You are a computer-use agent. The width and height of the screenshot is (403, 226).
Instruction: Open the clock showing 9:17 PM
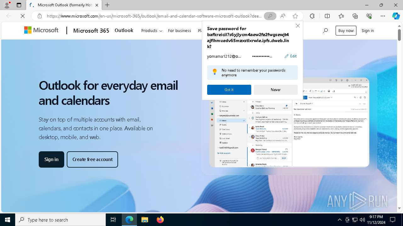376,220
